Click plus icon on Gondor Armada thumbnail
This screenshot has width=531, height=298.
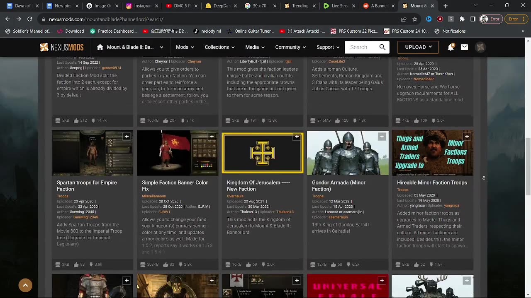[x=382, y=137]
